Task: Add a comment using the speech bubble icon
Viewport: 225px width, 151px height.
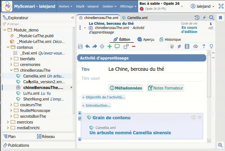Action: 117,46
